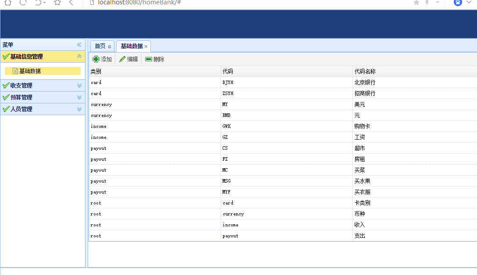Click the bookmark star beside the address bar

coord(57,3)
